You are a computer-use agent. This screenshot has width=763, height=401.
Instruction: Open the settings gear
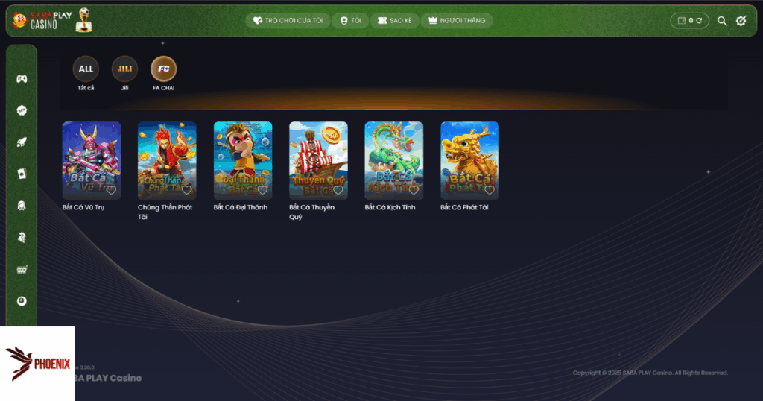(741, 20)
